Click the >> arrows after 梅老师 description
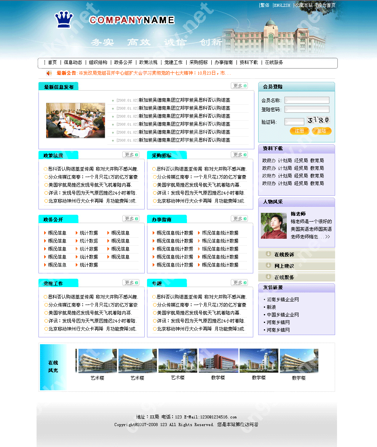377x447 pixels. click(327, 237)
